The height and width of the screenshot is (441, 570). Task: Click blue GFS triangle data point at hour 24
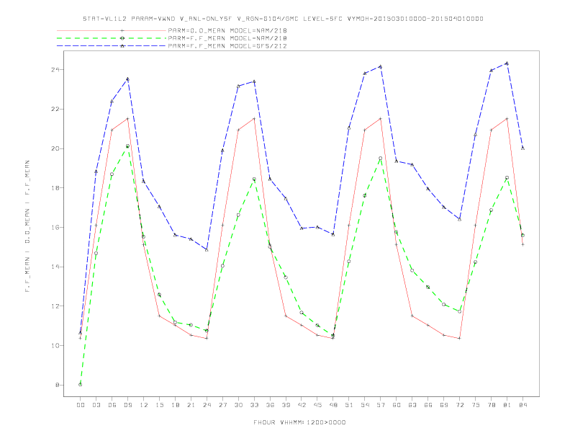coord(207,249)
